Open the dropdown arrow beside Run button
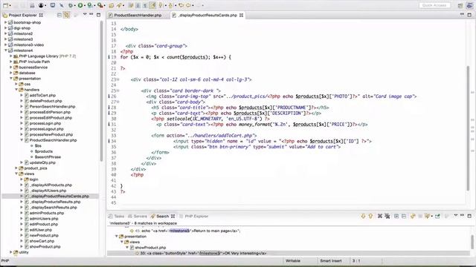 85,5
